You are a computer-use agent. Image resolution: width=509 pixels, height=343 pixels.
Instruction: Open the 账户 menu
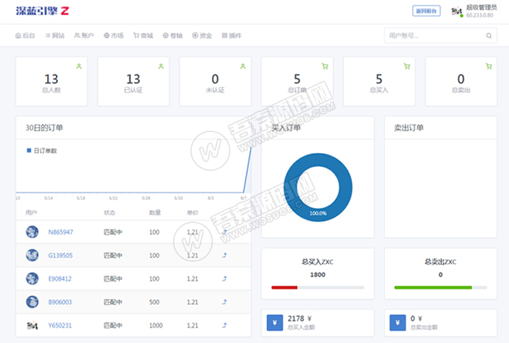[84, 36]
